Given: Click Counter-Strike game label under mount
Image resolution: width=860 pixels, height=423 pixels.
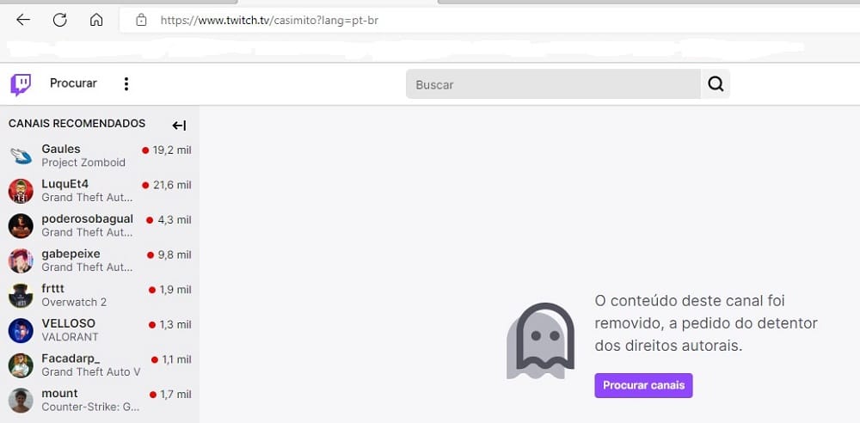Looking at the screenshot, I should coord(90,407).
